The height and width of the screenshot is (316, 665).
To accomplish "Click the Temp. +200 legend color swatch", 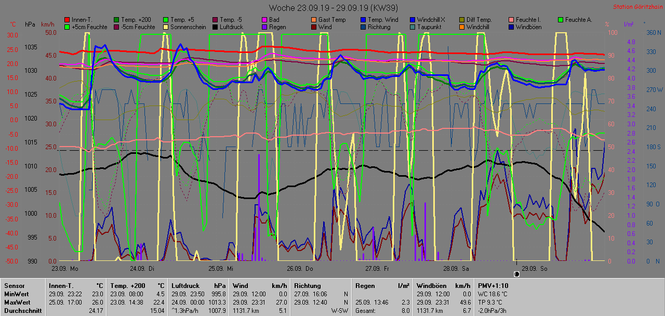I will tap(116, 20).
